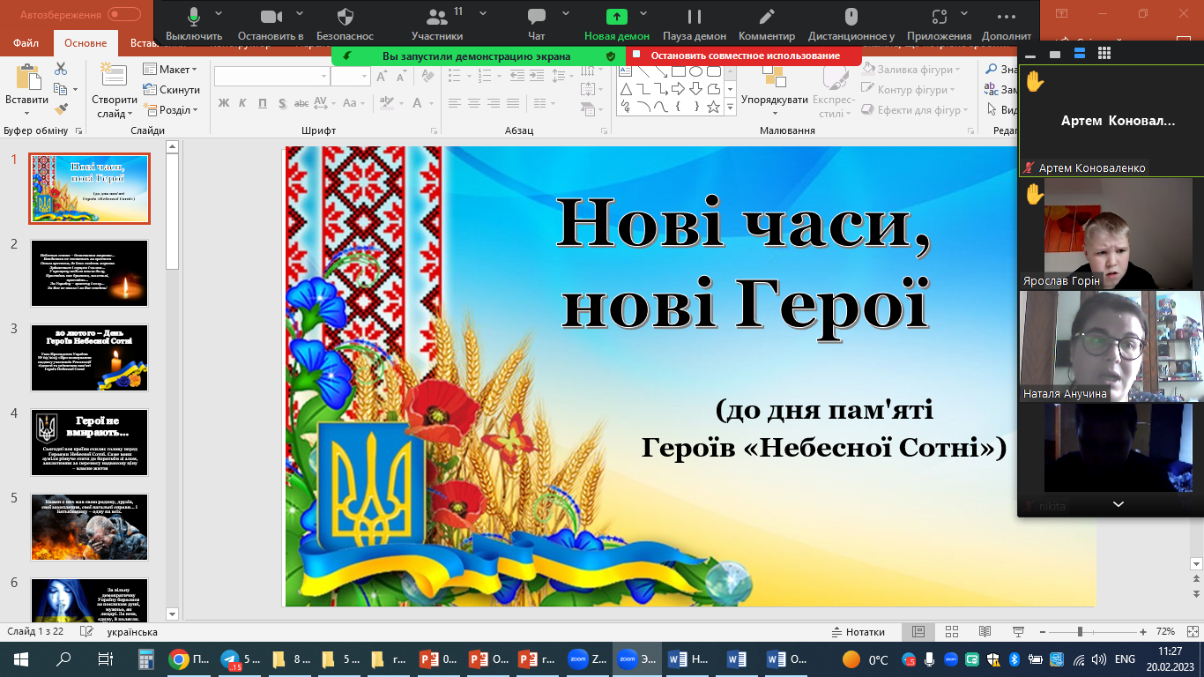
Task: Open Google Chrome from taskbar
Action: [x=190, y=659]
